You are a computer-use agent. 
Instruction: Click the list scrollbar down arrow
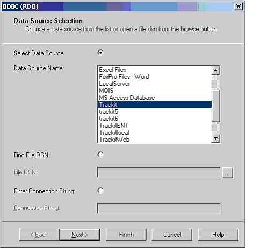tap(216, 138)
